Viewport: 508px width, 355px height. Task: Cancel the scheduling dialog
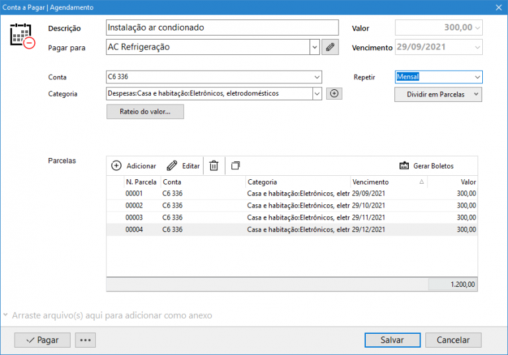453,340
